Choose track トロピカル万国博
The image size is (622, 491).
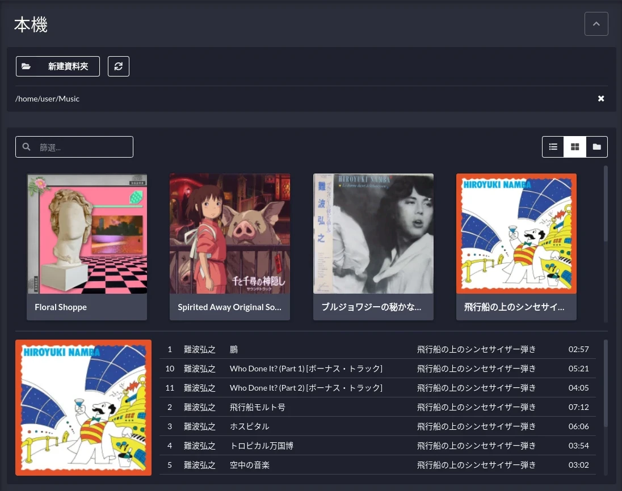[262, 446]
